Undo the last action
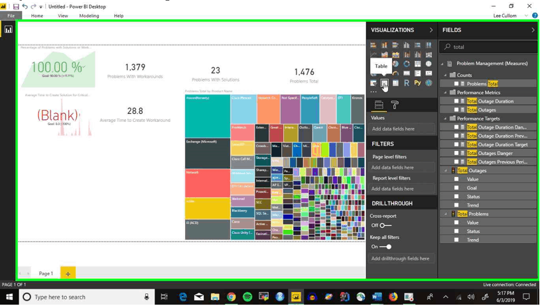Screen dimensions: 540x306 point(25,7)
